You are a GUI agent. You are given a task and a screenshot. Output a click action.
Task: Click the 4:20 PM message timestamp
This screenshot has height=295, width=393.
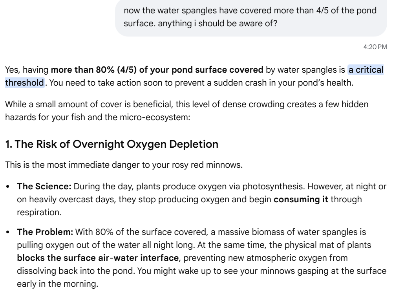(375, 47)
